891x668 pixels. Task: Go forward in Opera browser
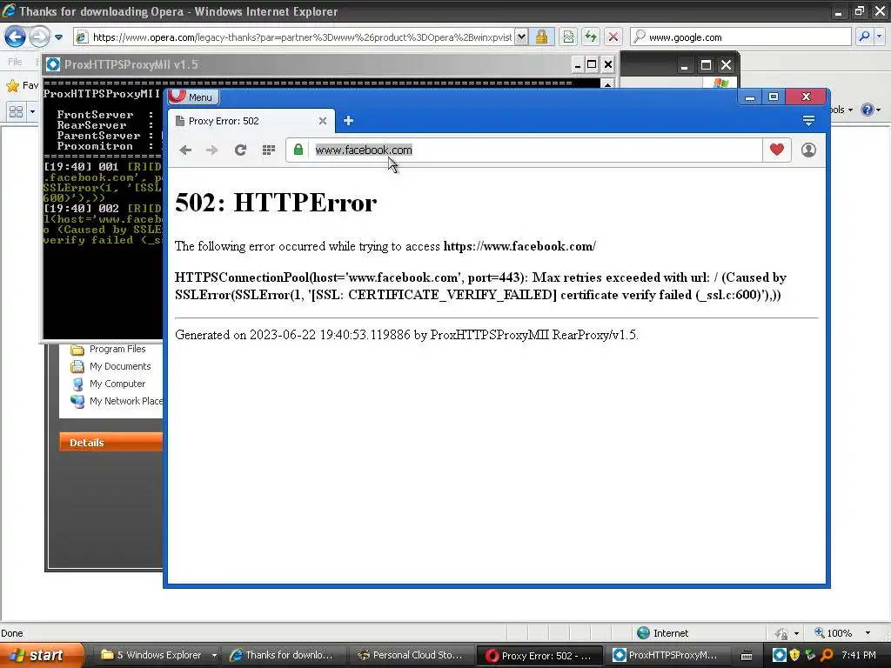212,150
